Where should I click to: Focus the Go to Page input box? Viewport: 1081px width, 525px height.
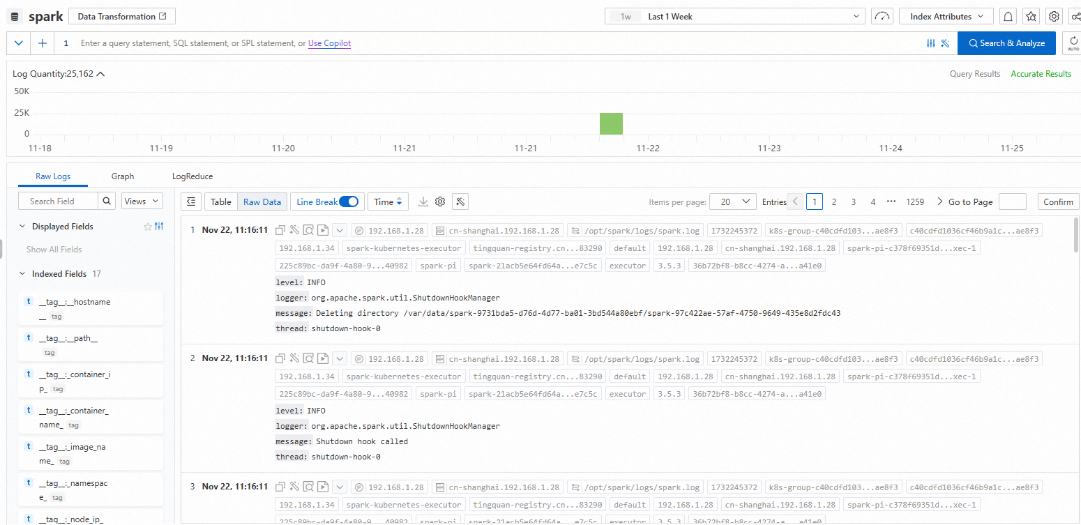(1012, 201)
